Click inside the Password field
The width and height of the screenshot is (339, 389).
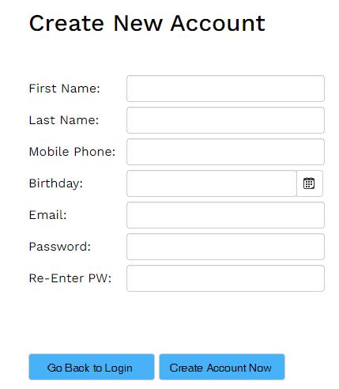pos(225,247)
